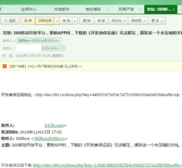
Task: Switch to the 网易严选 tab
Action: 126,9
